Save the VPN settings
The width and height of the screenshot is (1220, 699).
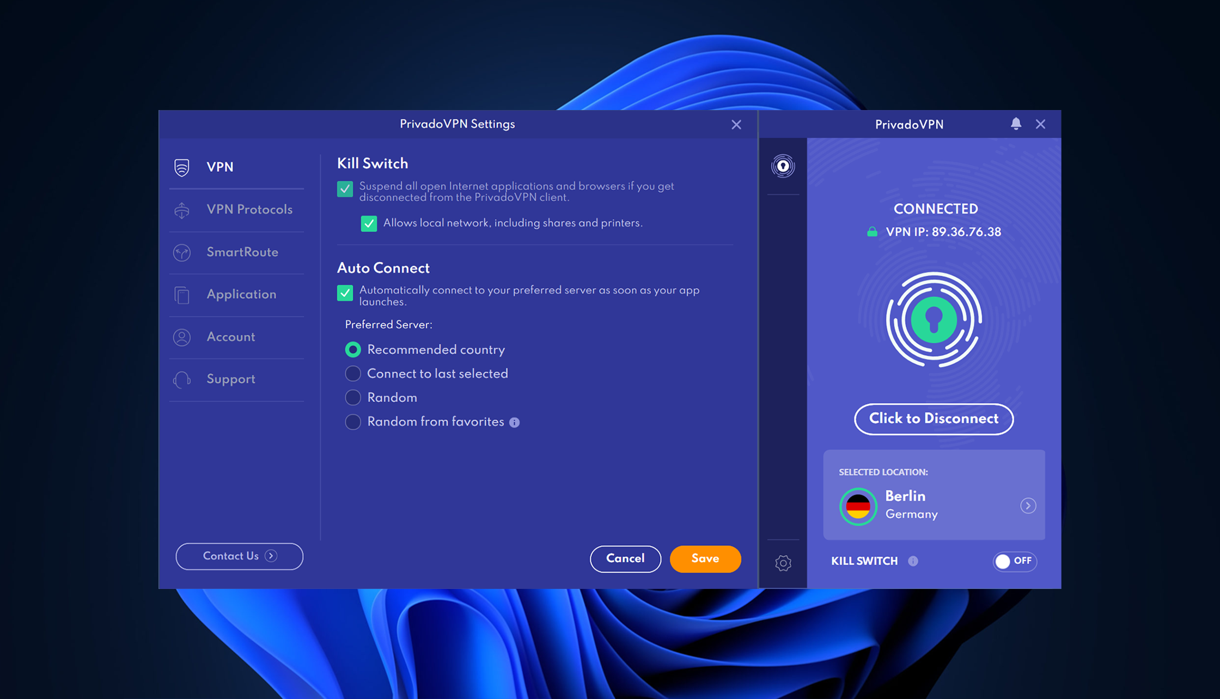[x=705, y=559]
